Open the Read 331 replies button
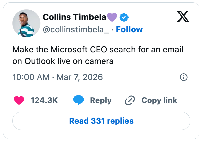Image resolution: width=204 pixels, height=143 pixels. point(101,121)
